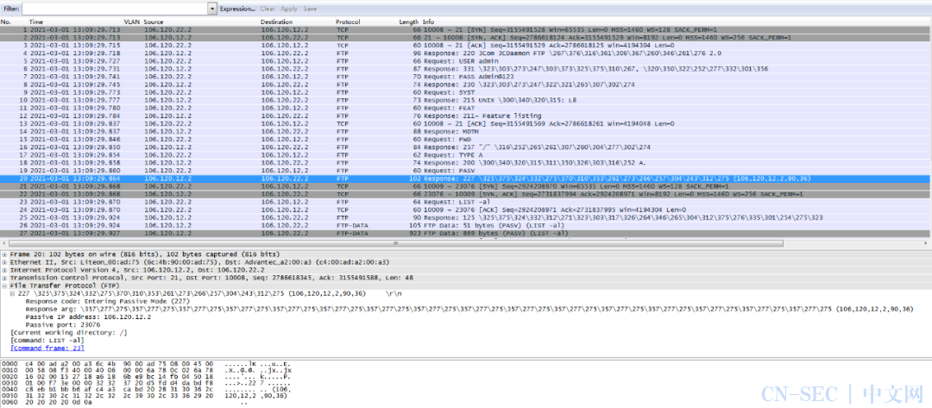Collapse the 227 response subtree
The image size is (932, 408).
pos(13,292)
